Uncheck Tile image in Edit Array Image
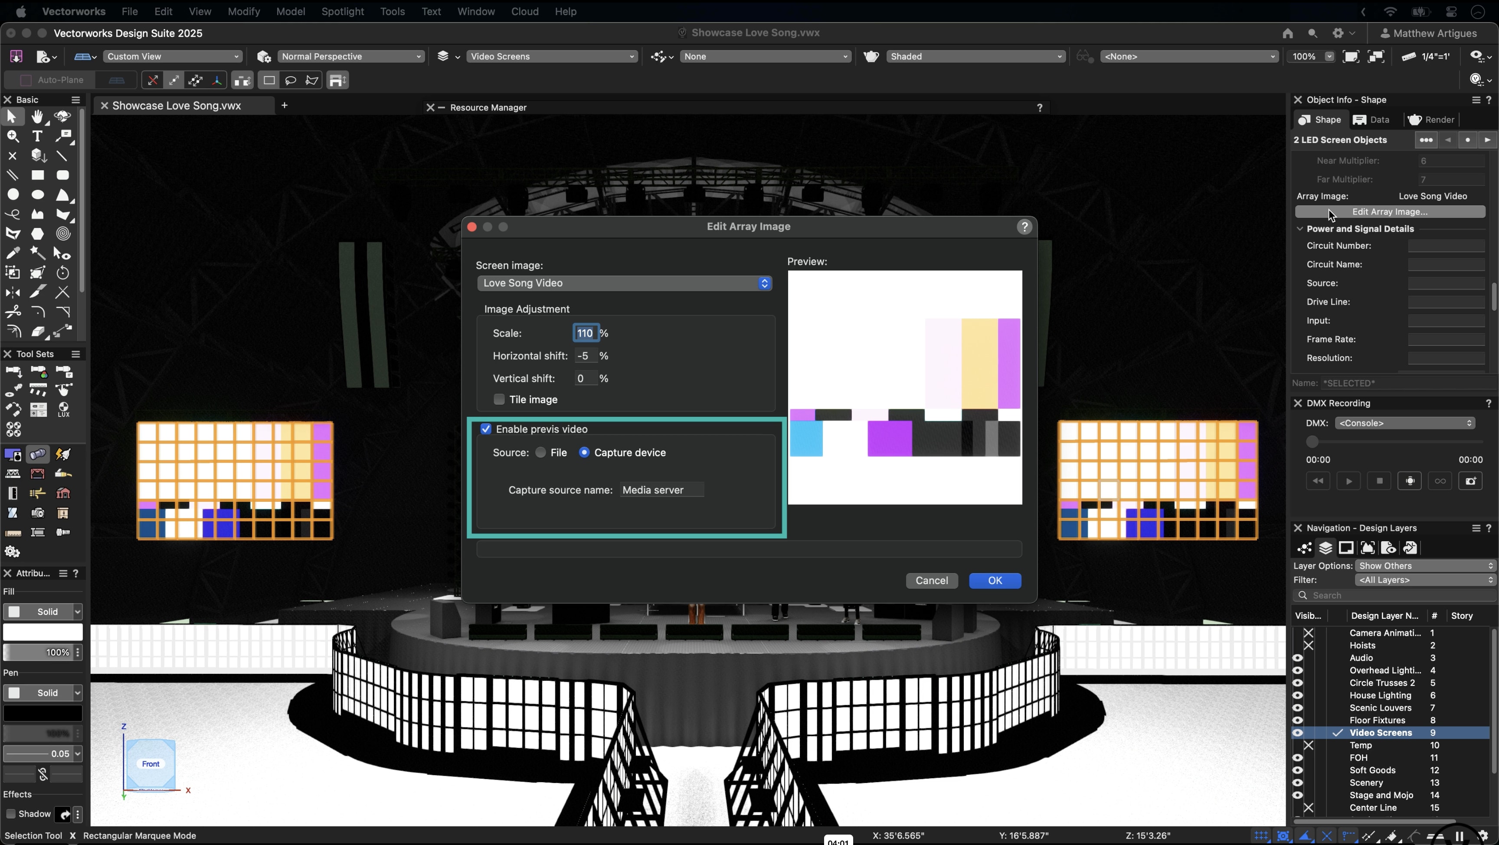This screenshot has height=845, width=1499. (499, 400)
